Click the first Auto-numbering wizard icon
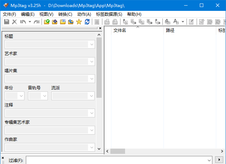Screen dimensions: 226x164 tap(210, 22)
